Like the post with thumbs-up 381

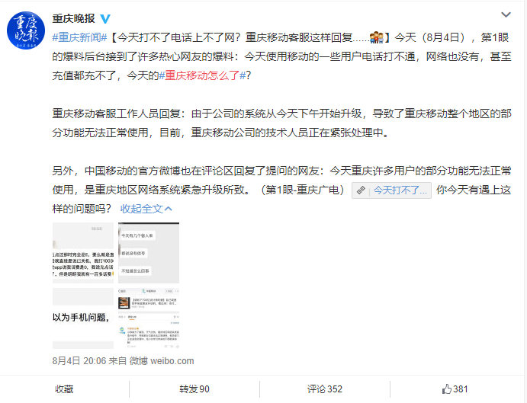[455, 389]
